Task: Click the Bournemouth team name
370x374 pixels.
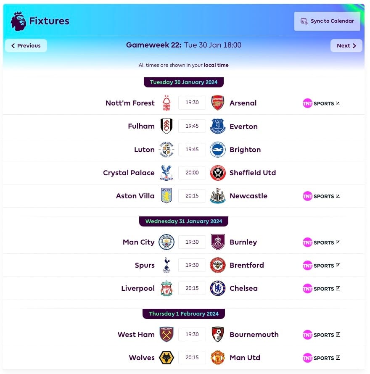Action: point(254,334)
